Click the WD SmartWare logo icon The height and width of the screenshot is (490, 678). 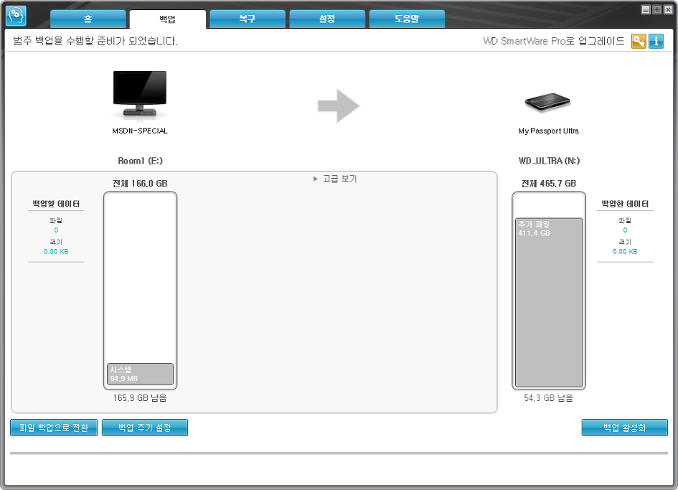[x=16, y=16]
